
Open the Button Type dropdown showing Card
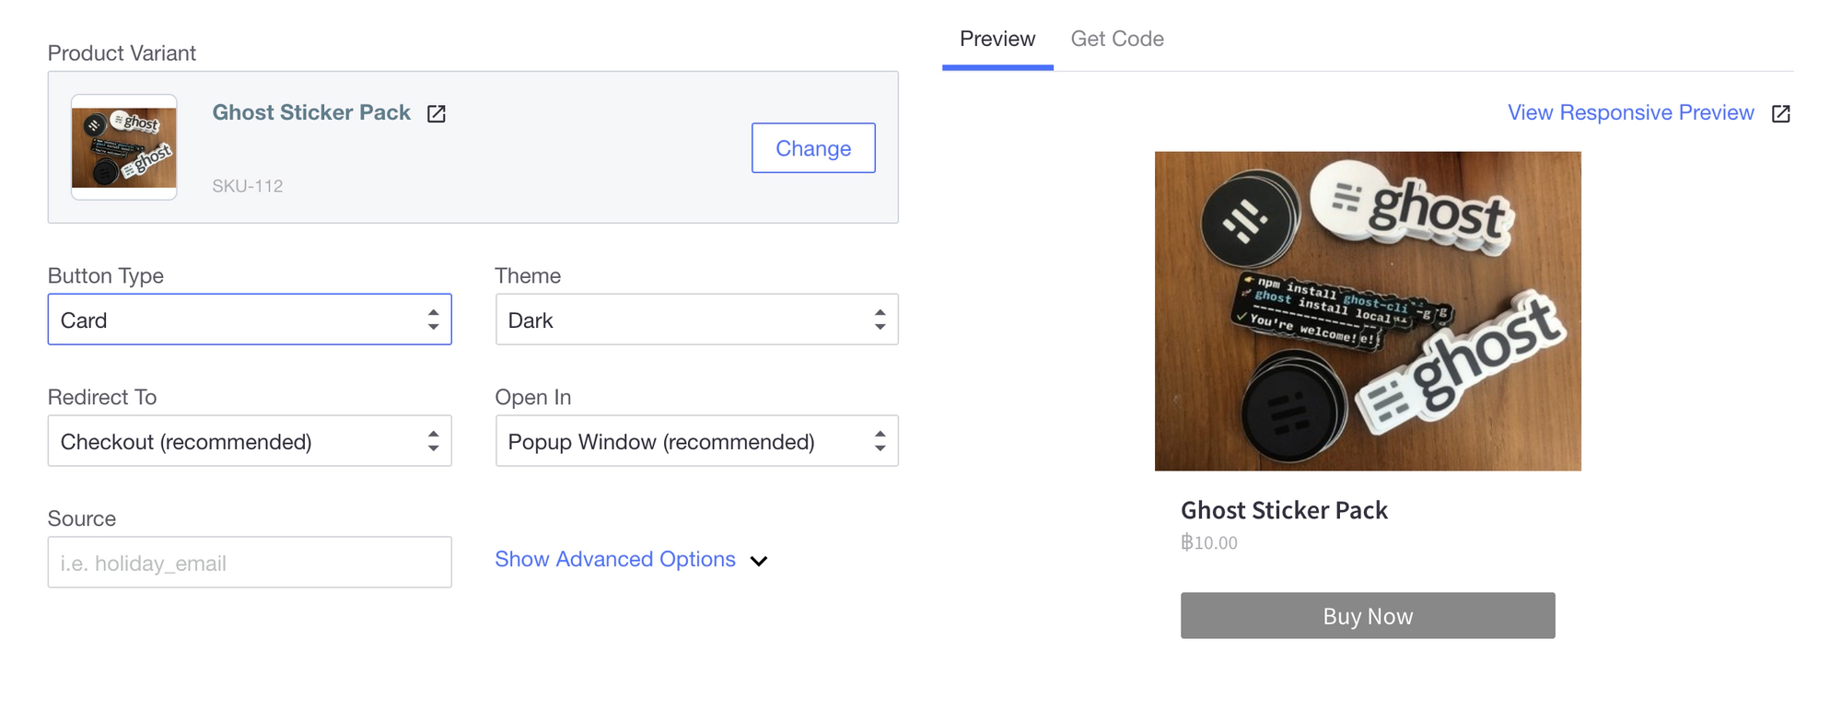(250, 320)
